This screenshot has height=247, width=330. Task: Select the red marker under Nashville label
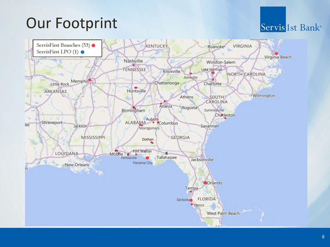[x=133, y=65]
